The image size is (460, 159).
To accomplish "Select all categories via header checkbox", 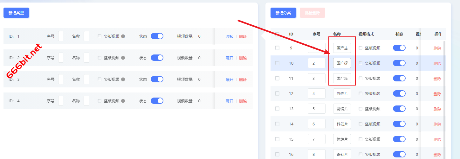I will tap(277, 34).
